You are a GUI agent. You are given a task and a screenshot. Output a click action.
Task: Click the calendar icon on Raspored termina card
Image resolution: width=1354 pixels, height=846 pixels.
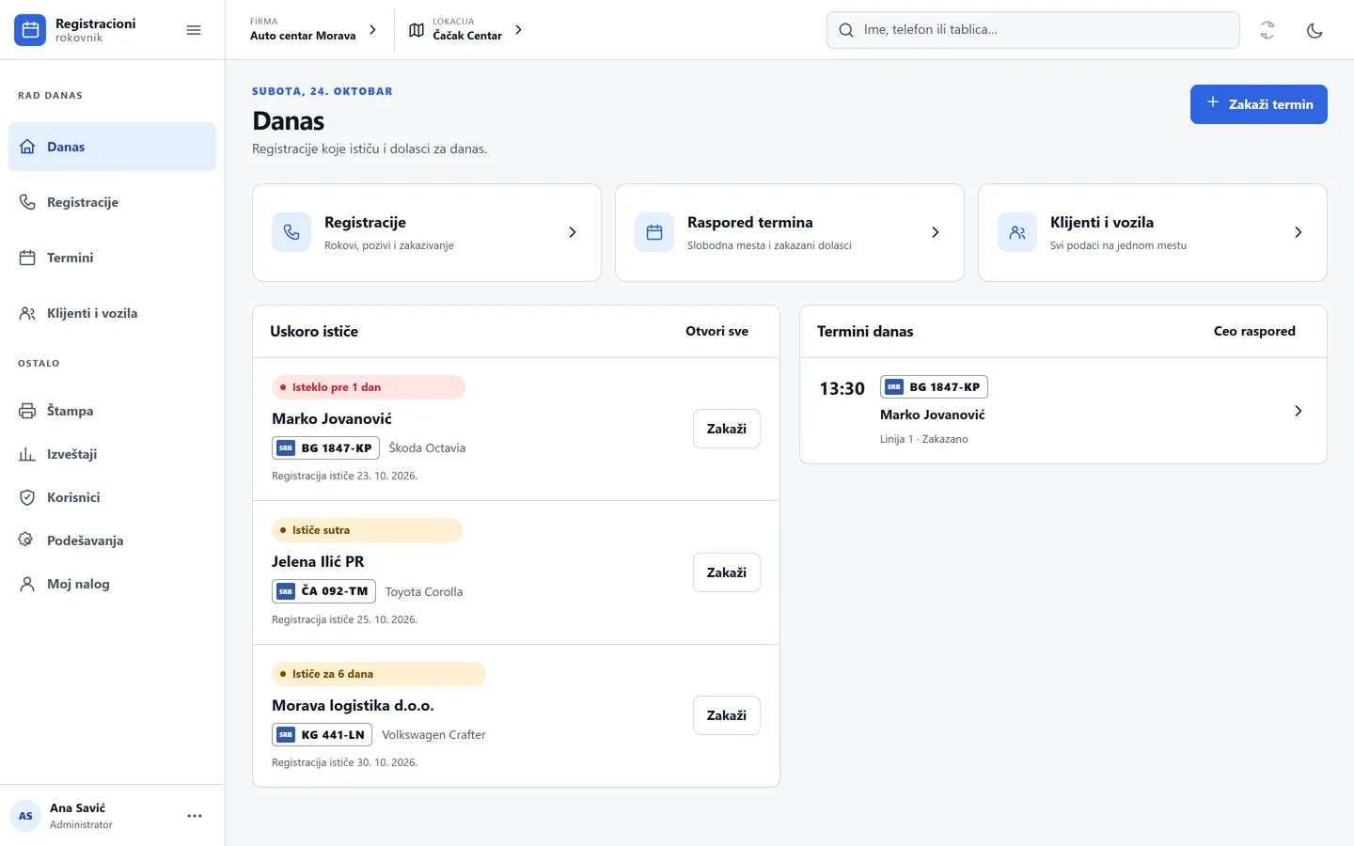tap(654, 232)
